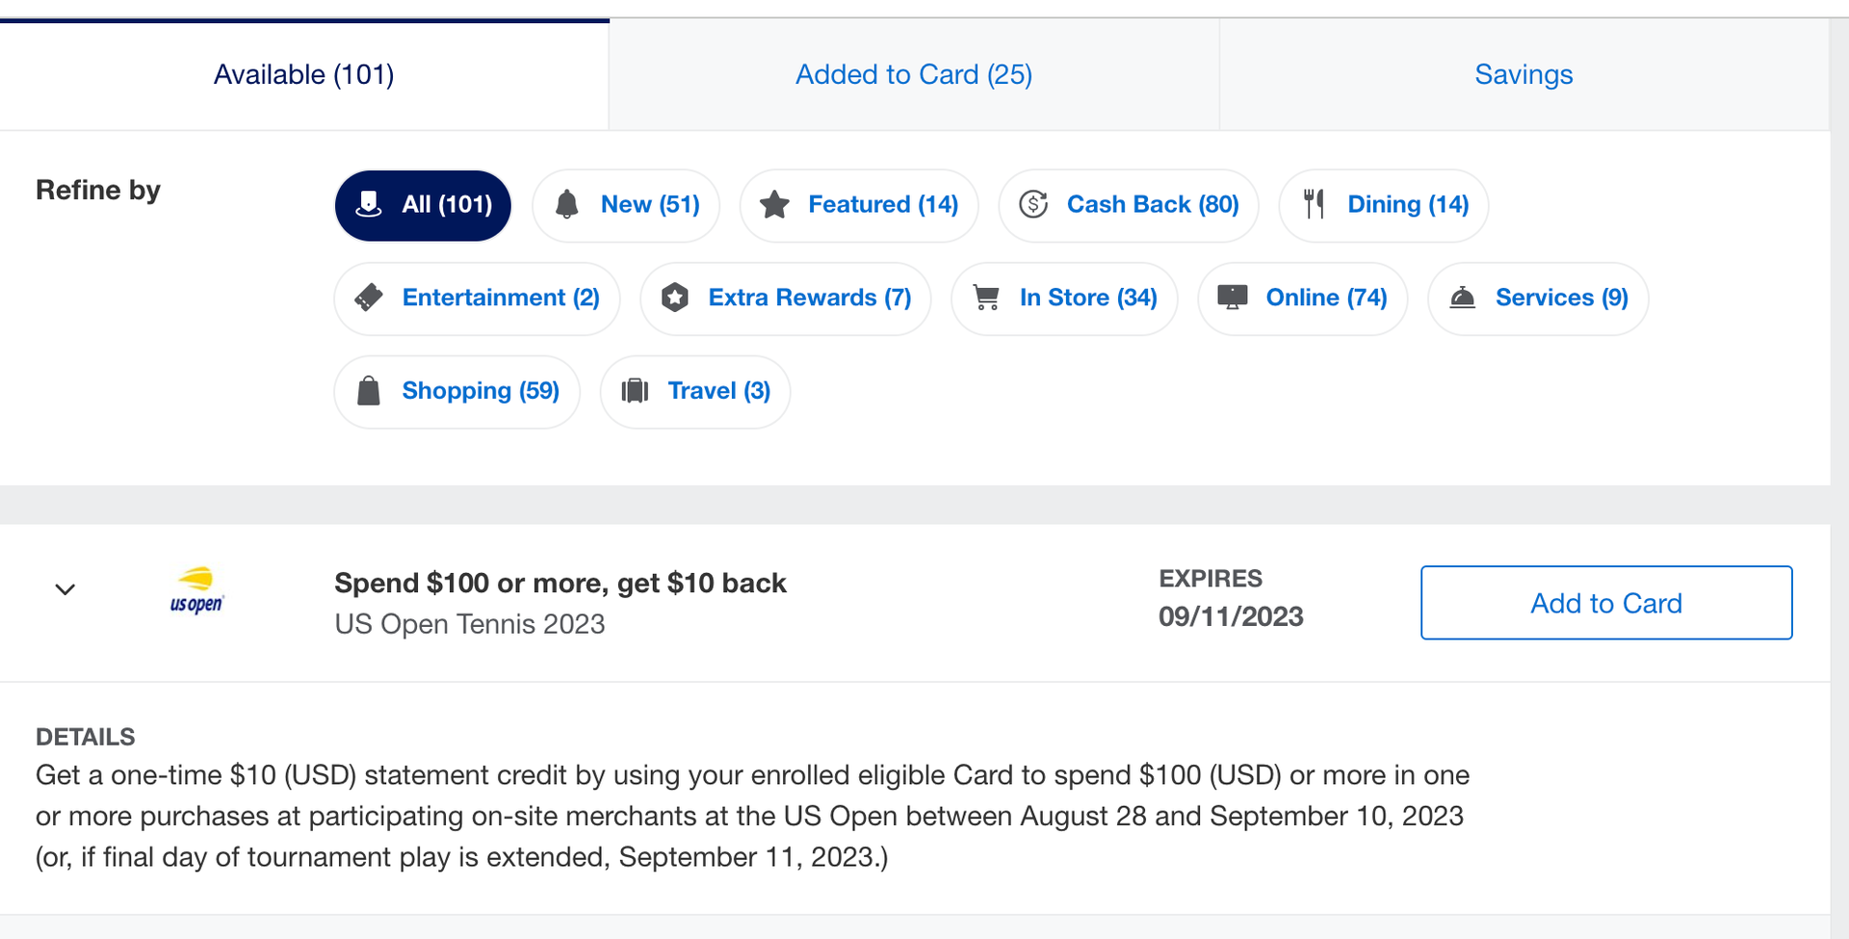Toggle the Extra Rewards (7) filter
This screenshot has height=939, width=1849.
(x=785, y=298)
